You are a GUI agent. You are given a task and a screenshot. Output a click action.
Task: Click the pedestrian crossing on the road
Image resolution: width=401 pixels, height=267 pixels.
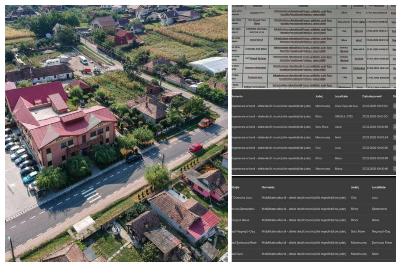[x=91, y=195]
